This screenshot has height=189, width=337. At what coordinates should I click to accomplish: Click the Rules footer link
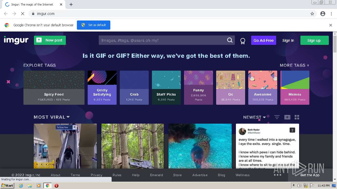[x=117, y=175]
